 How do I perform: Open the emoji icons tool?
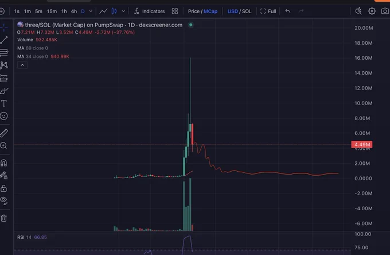click(x=4, y=116)
